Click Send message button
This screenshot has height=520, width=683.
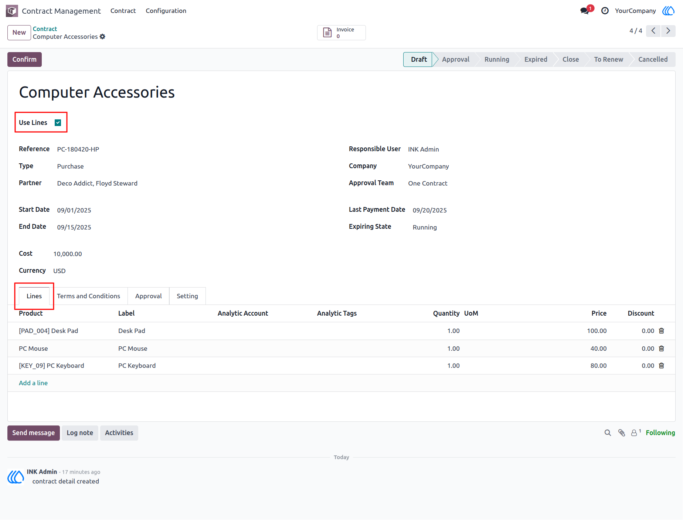tap(34, 433)
